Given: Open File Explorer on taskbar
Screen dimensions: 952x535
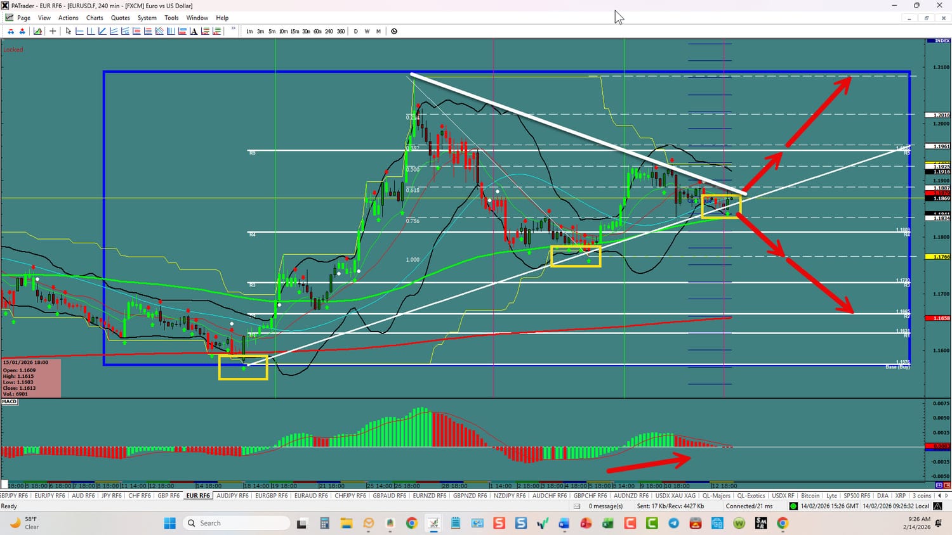Looking at the screenshot, I should tap(346, 523).
